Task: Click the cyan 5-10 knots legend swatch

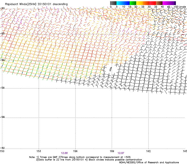Action: click(x=120, y=3)
